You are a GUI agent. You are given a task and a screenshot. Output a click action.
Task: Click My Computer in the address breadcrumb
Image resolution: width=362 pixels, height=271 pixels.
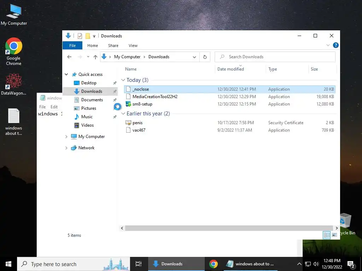[127, 57]
